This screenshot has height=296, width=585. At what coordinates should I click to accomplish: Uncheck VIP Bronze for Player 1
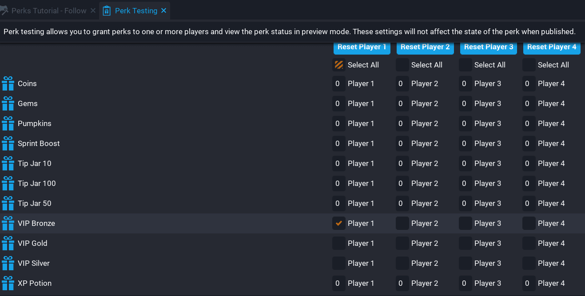pos(339,223)
